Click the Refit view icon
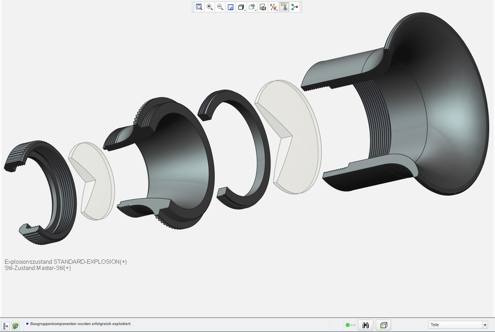Viewport: 495px width, 332px height. point(199,7)
